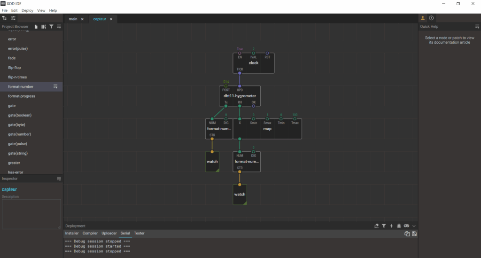The height and width of the screenshot is (258, 481).
Task: Start debugging with the bug icon
Action: tap(399, 226)
